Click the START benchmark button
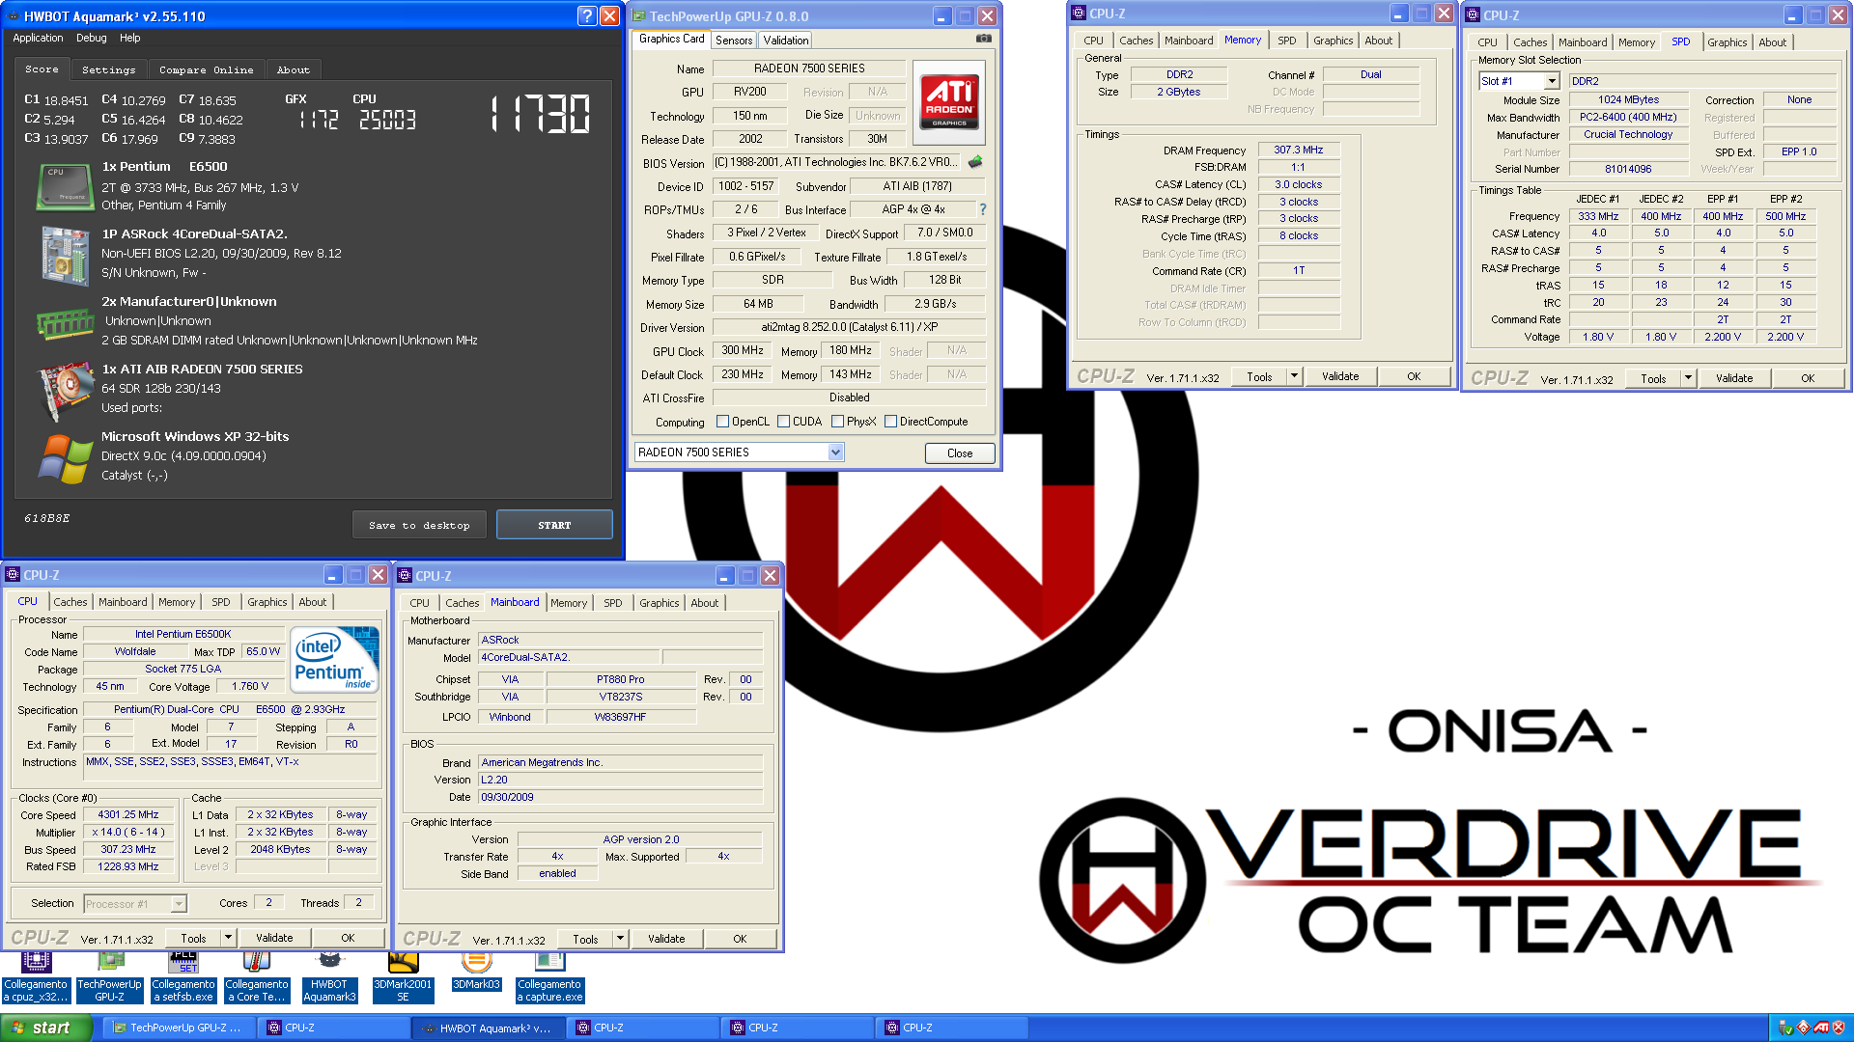 coord(554,525)
